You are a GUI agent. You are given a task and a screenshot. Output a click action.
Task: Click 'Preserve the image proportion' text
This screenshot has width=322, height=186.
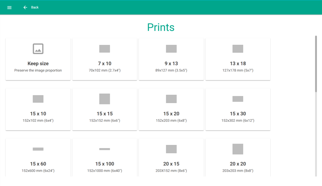point(38,70)
